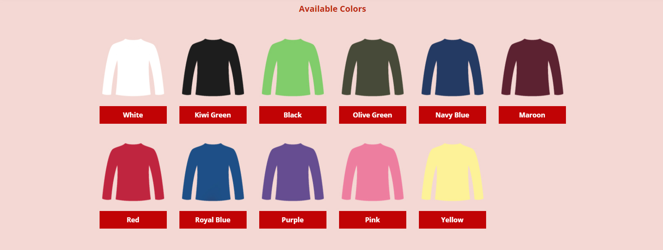
Task: Click the red sweatshirt image
Action: (133, 172)
